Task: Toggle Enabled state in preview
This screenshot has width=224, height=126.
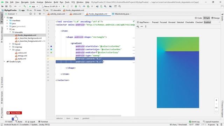Action: pos(207,22)
